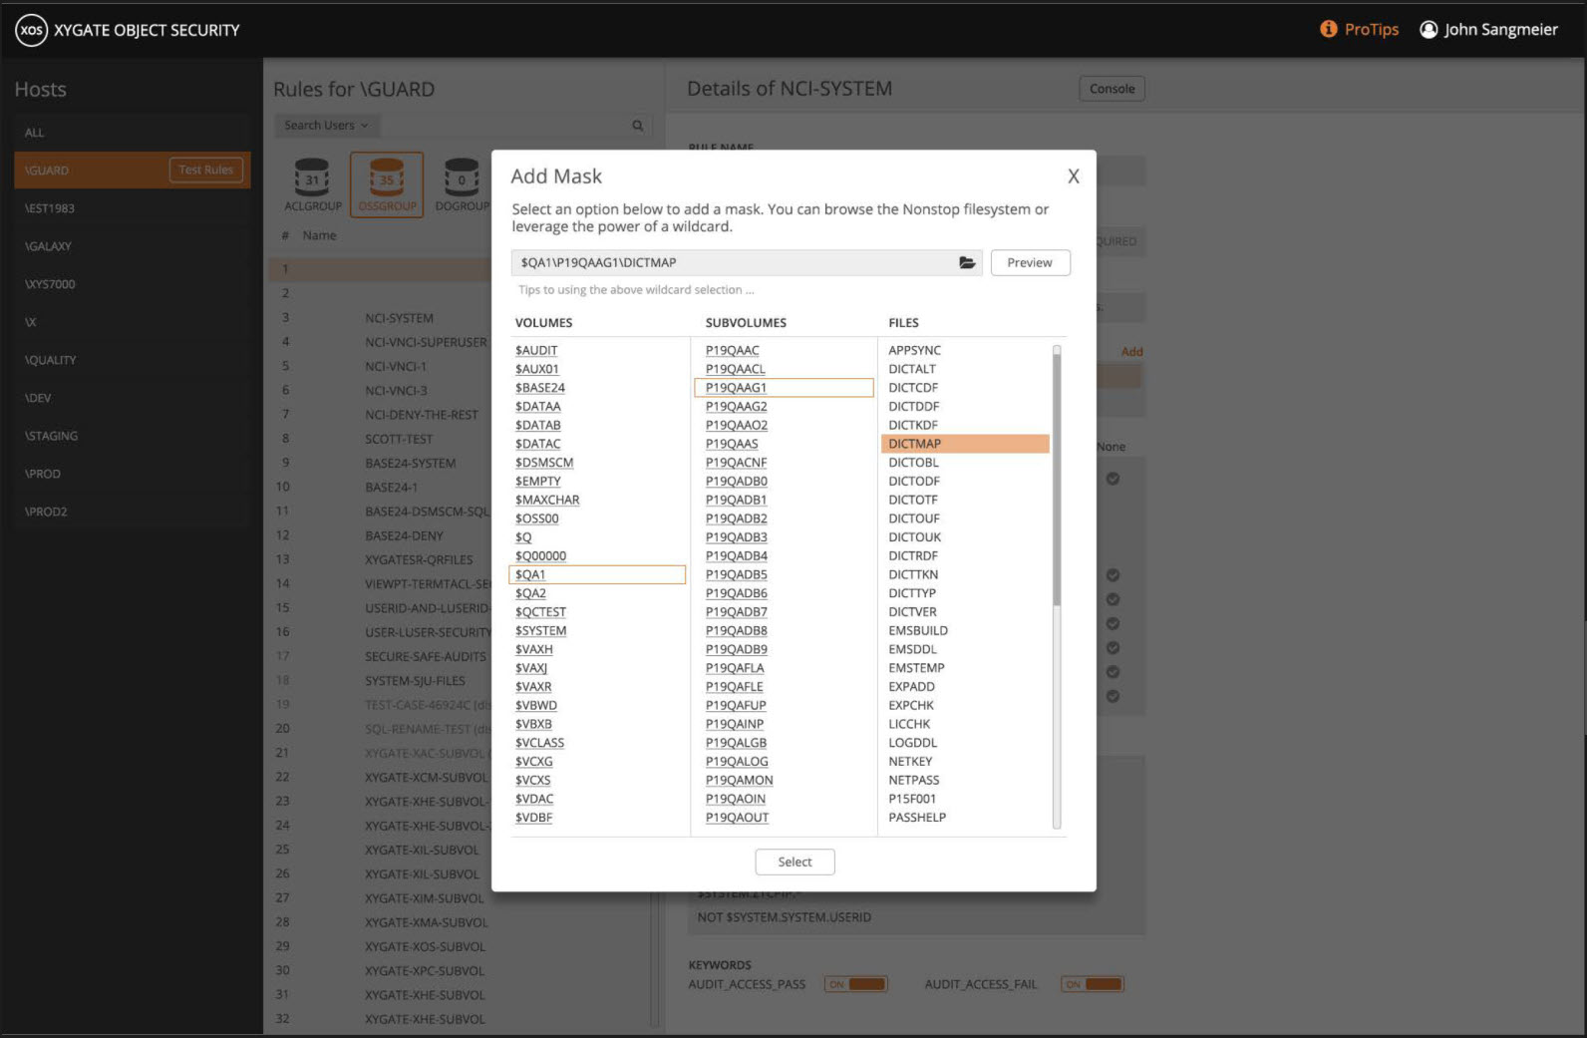Click the Preview button

click(x=1030, y=262)
